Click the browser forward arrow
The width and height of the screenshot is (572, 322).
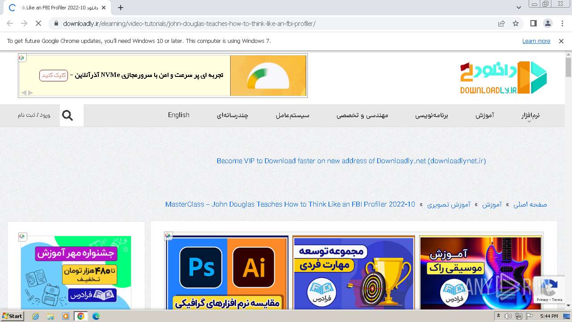[x=24, y=23]
